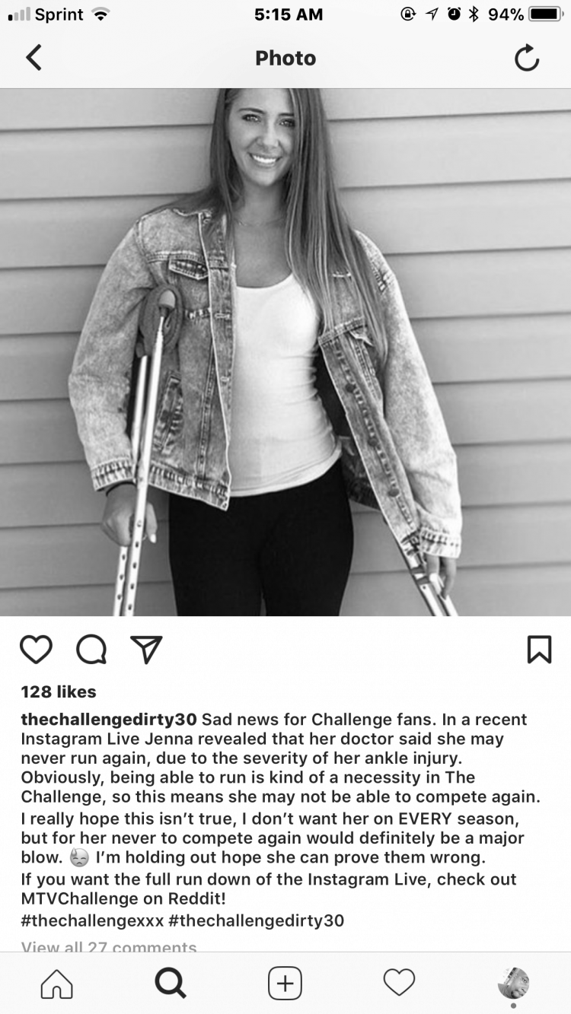
Task: View the 128 likes list
Action: [59, 691]
